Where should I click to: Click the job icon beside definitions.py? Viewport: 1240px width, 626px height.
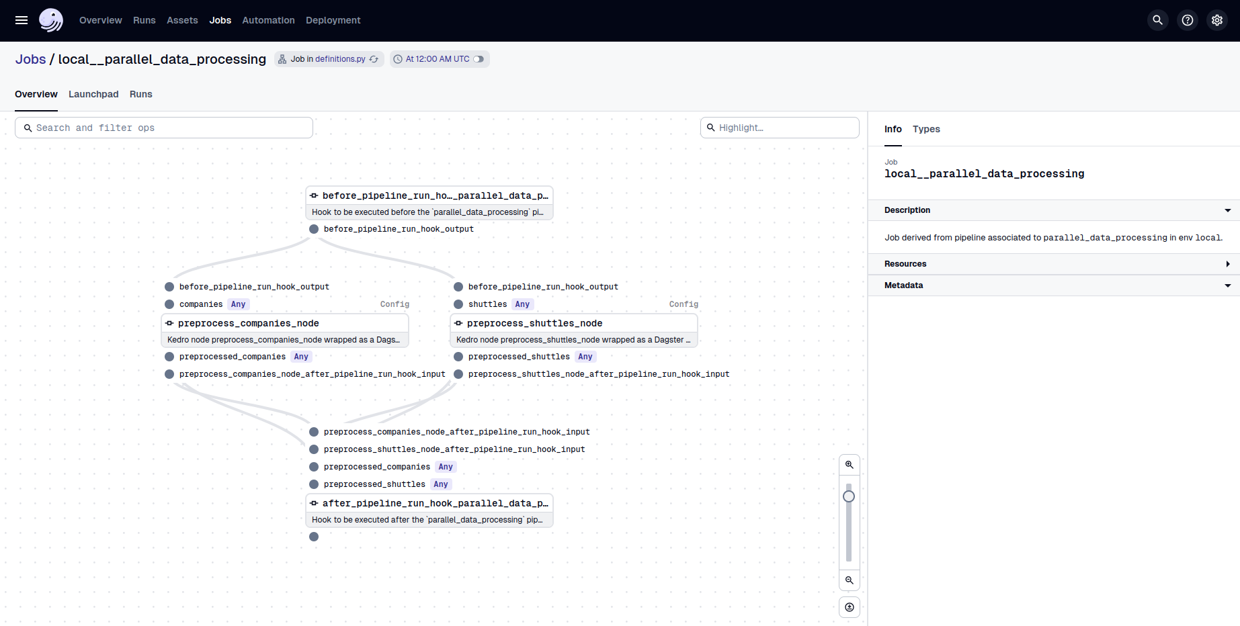point(282,59)
